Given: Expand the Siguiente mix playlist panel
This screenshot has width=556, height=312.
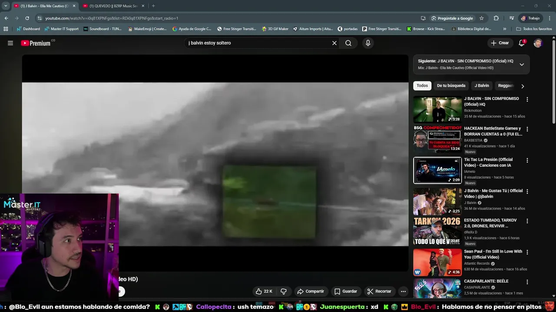Looking at the screenshot, I should [522, 65].
